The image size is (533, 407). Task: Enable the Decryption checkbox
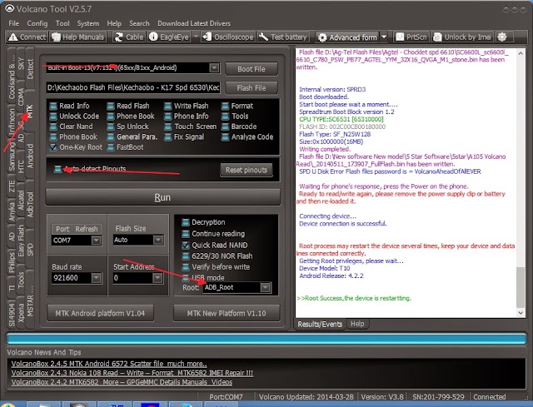pos(186,222)
